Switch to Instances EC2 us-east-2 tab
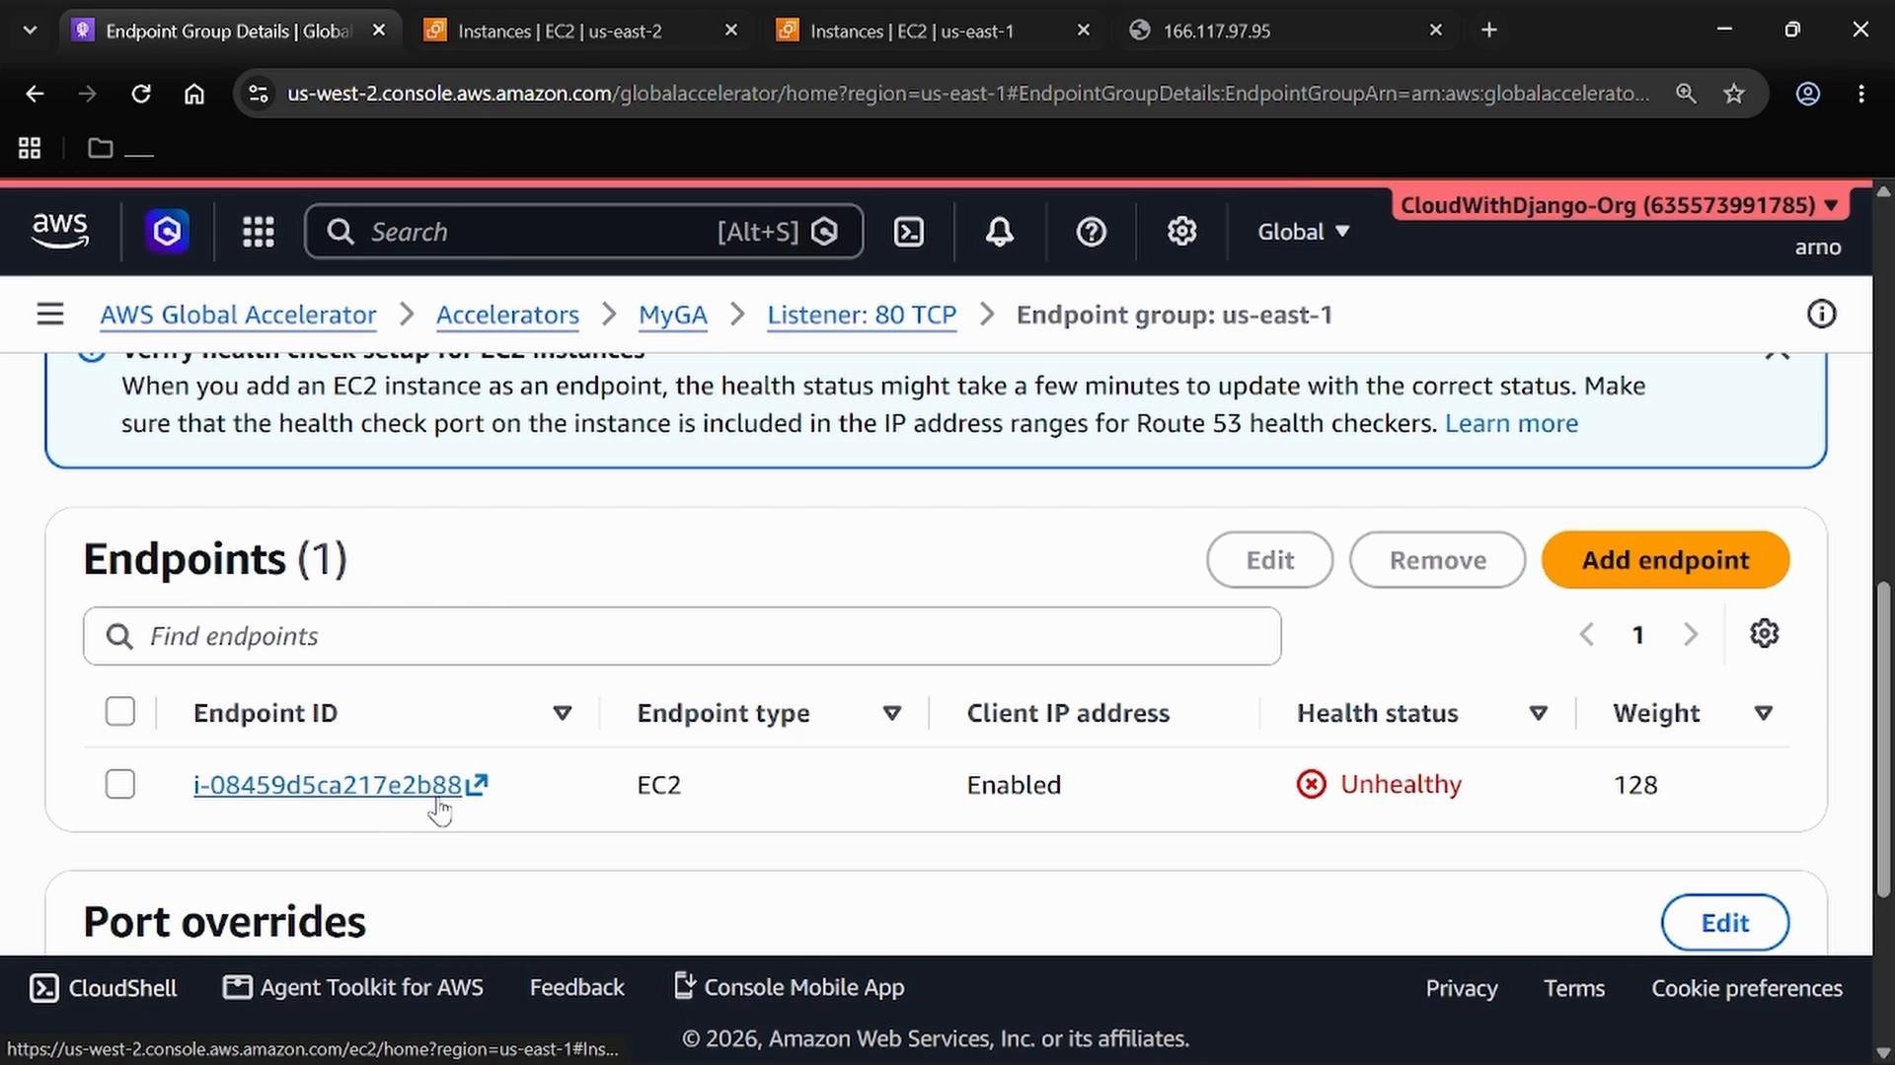The height and width of the screenshot is (1065, 1895). 580,31
